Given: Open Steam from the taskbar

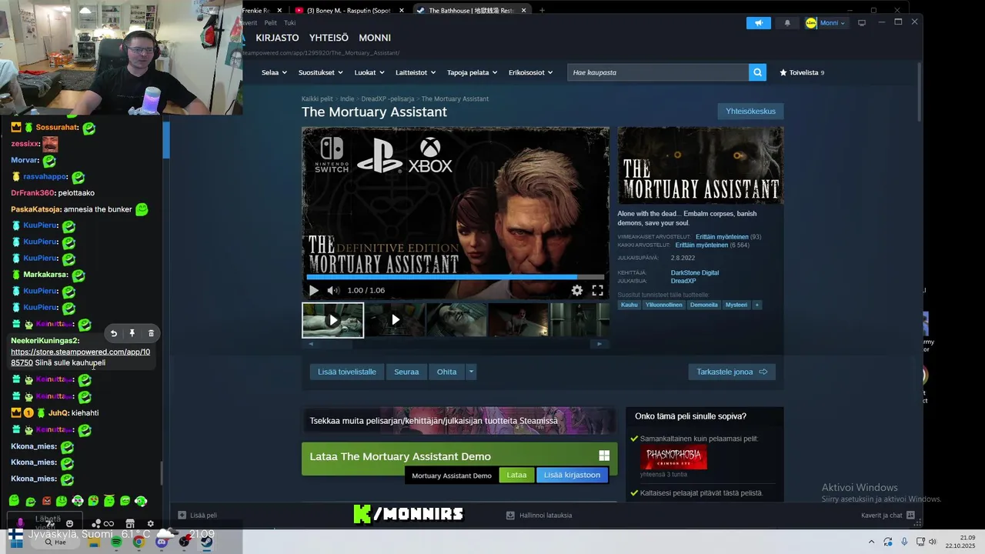Looking at the screenshot, I should pyautogui.click(x=206, y=542).
